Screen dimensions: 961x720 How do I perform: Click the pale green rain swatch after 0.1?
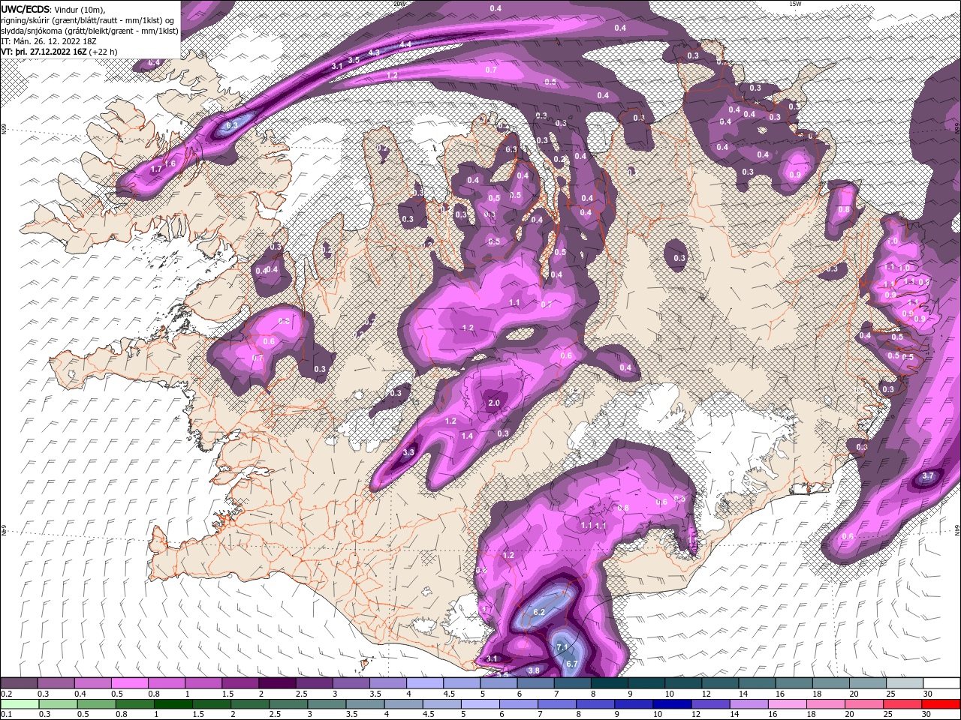coord(20,705)
